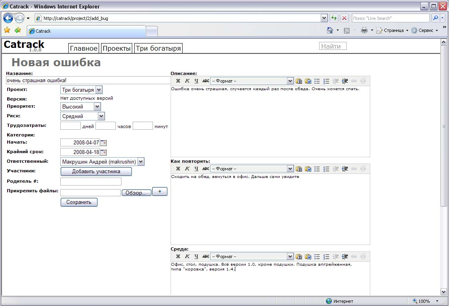Click the page scrollbar down arrow
Screen dimensions: 449x306
click(x=443, y=292)
